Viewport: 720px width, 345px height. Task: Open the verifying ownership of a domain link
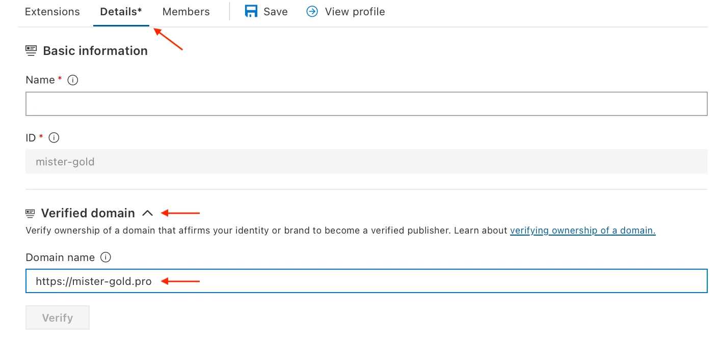pyautogui.click(x=582, y=231)
